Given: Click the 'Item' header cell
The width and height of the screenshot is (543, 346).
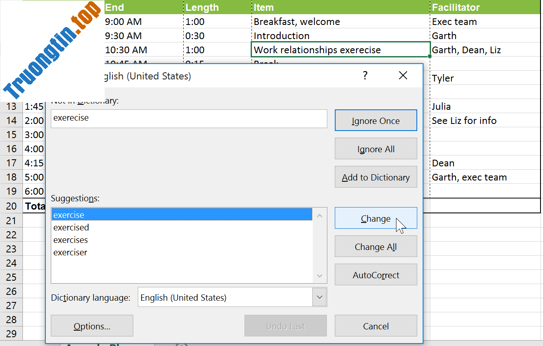Looking at the screenshot, I should pyautogui.click(x=341, y=7).
